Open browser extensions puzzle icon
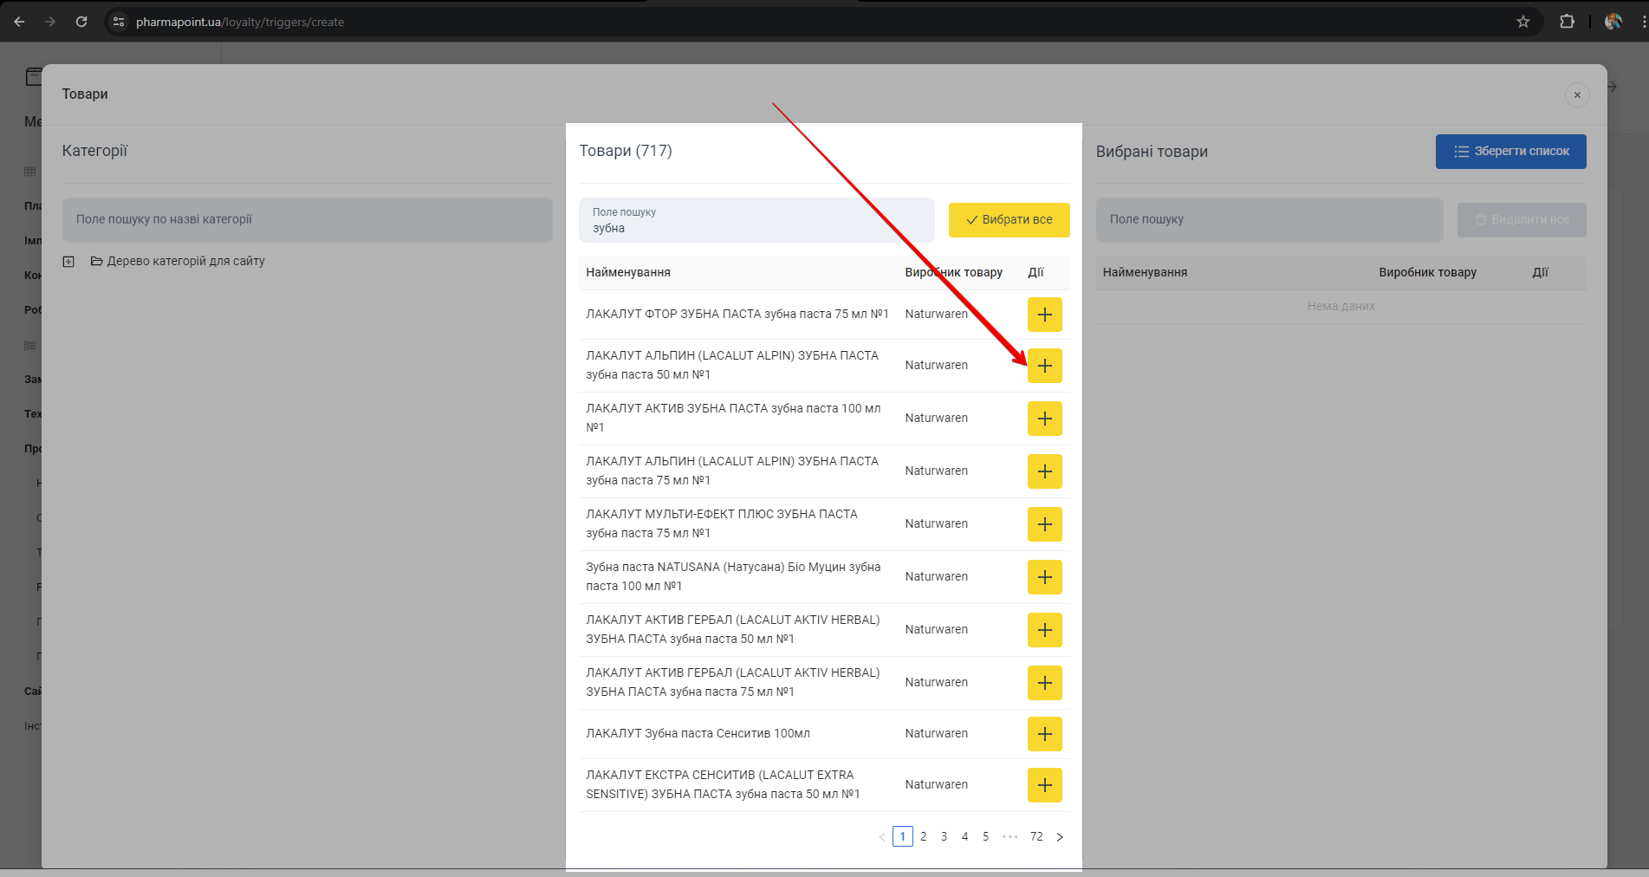 point(1567,22)
